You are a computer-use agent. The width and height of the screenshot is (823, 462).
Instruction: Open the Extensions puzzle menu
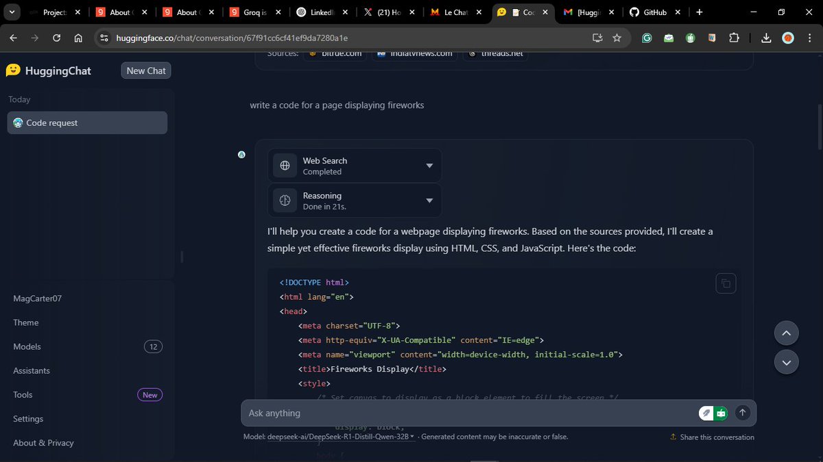[735, 38]
